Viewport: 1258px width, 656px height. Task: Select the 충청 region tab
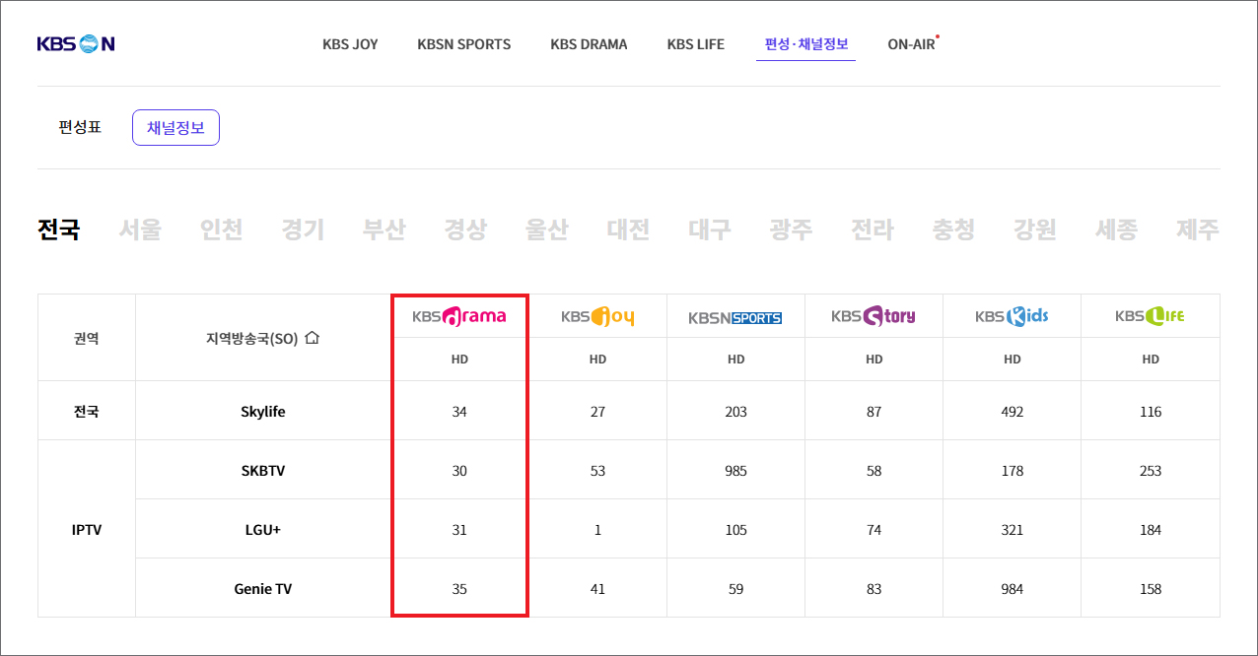point(953,230)
